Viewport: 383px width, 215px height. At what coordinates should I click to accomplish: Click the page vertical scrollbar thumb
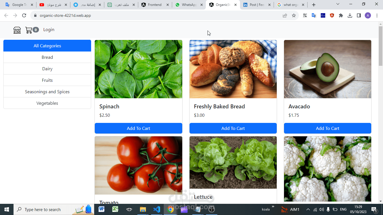pyautogui.click(x=380, y=46)
